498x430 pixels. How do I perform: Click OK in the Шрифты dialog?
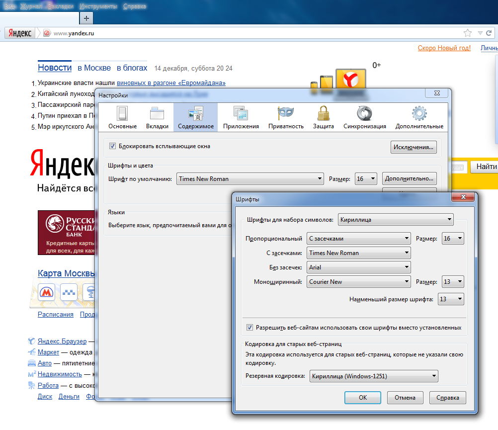click(363, 398)
